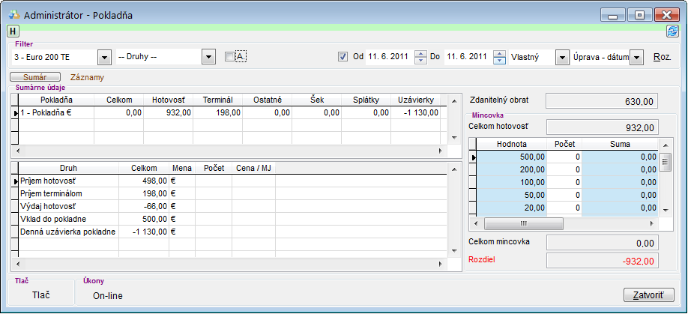Click the green H icon
Viewport: 688px width, 314px height.
(x=13, y=31)
